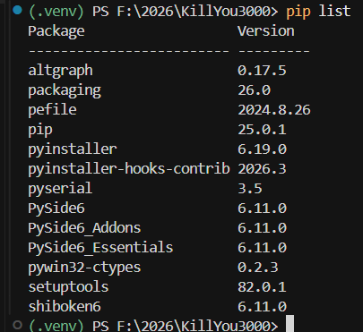Select version '26.0' of packaging
Viewport: 363px width, 332px height.
pos(254,90)
